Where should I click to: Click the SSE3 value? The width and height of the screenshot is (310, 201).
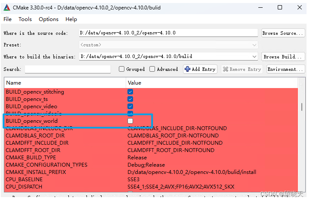tap(133, 180)
